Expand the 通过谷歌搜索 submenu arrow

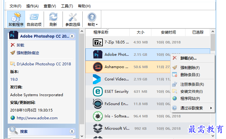pyautogui.click(x=211, y=108)
